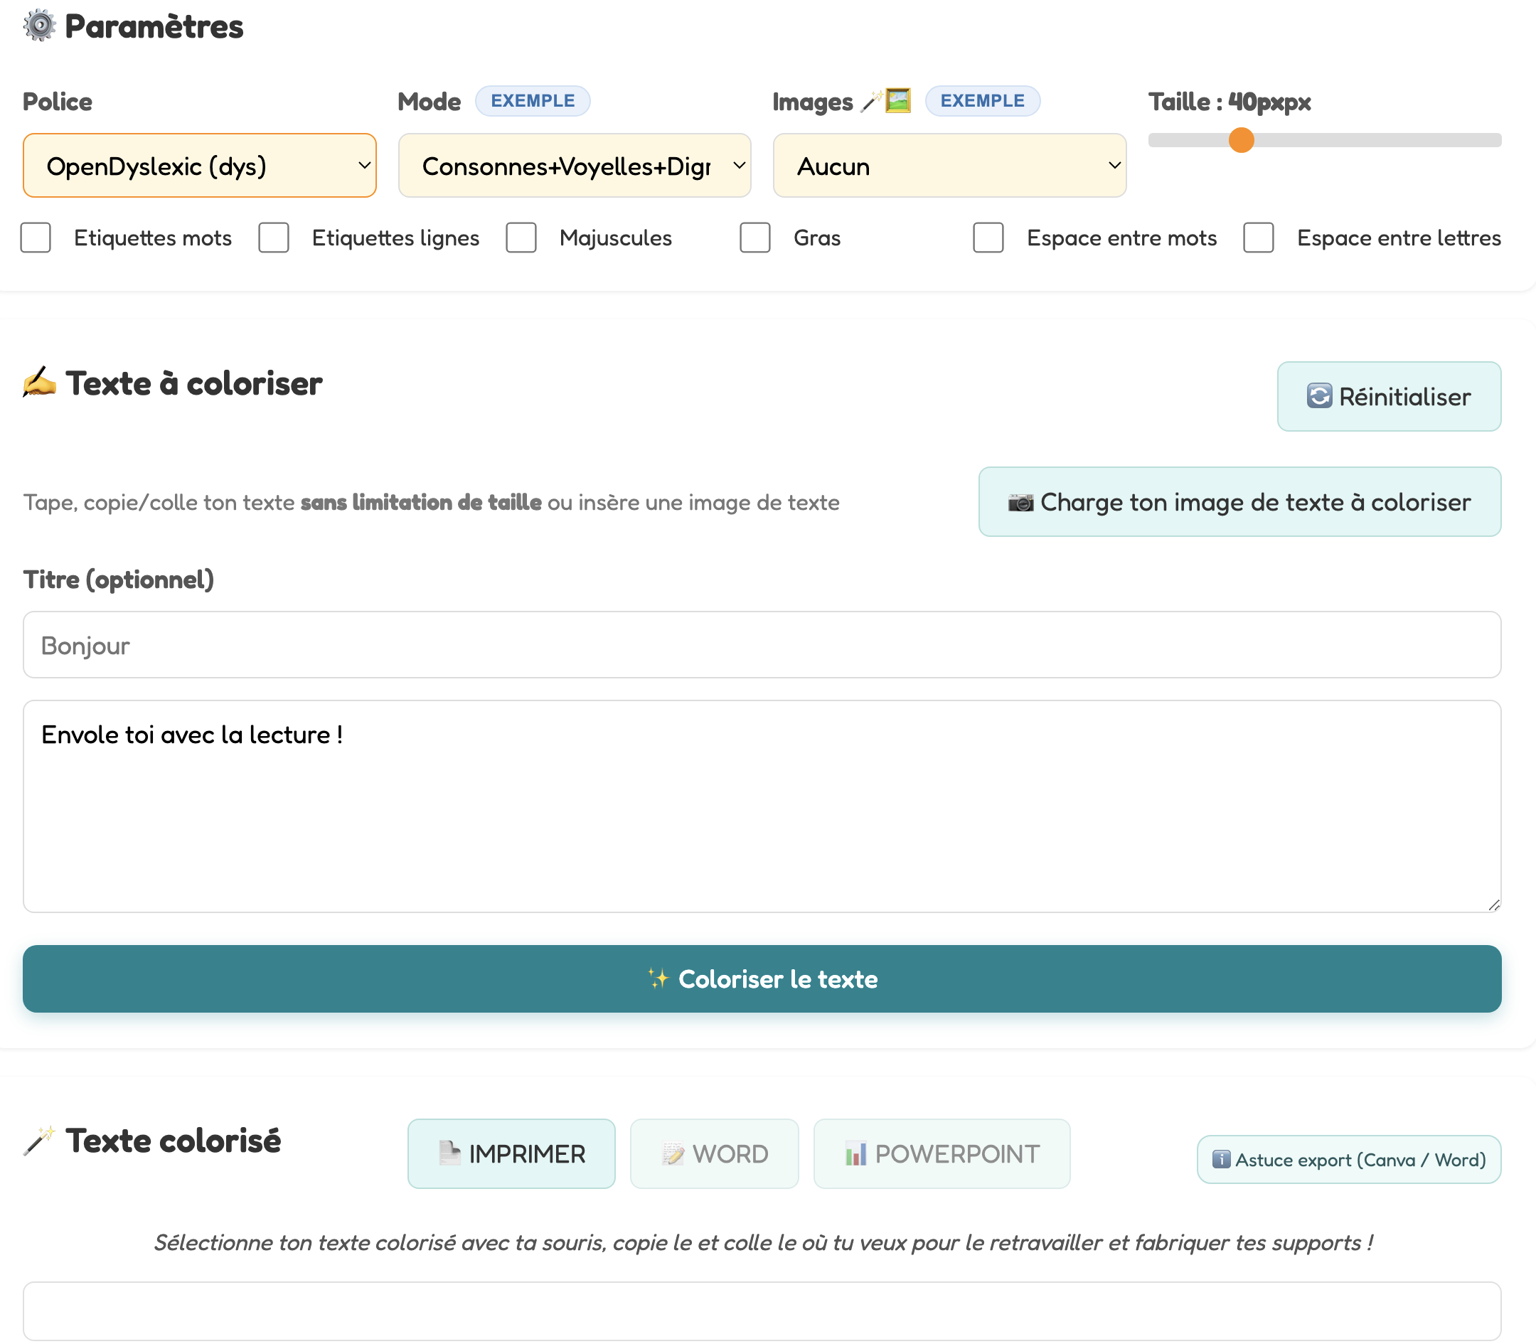Click the orange Taille slider handle
Screen dimensions: 1536x1344
point(1242,140)
